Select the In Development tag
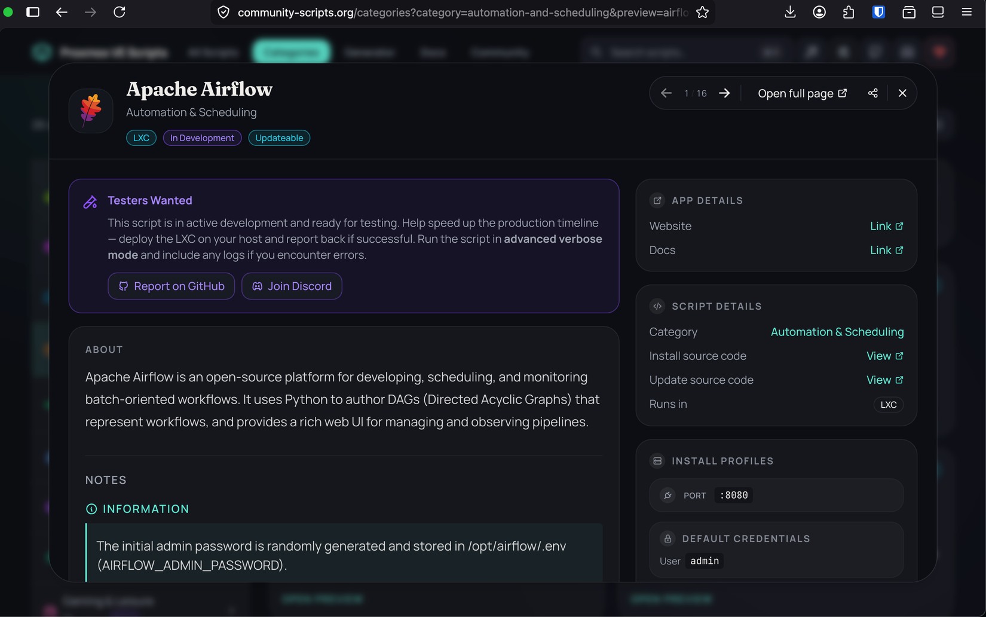 (202, 138)
